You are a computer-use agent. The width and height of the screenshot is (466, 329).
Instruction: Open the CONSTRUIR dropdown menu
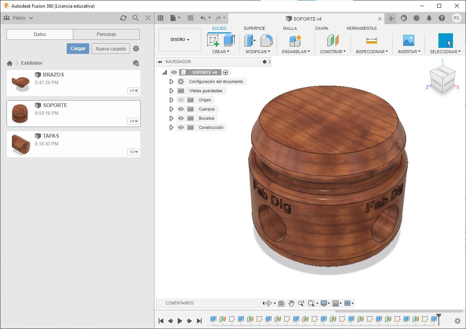point(333,52)
